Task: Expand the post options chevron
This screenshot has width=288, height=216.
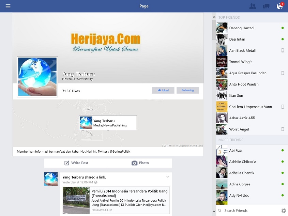Action: point(167,177)
